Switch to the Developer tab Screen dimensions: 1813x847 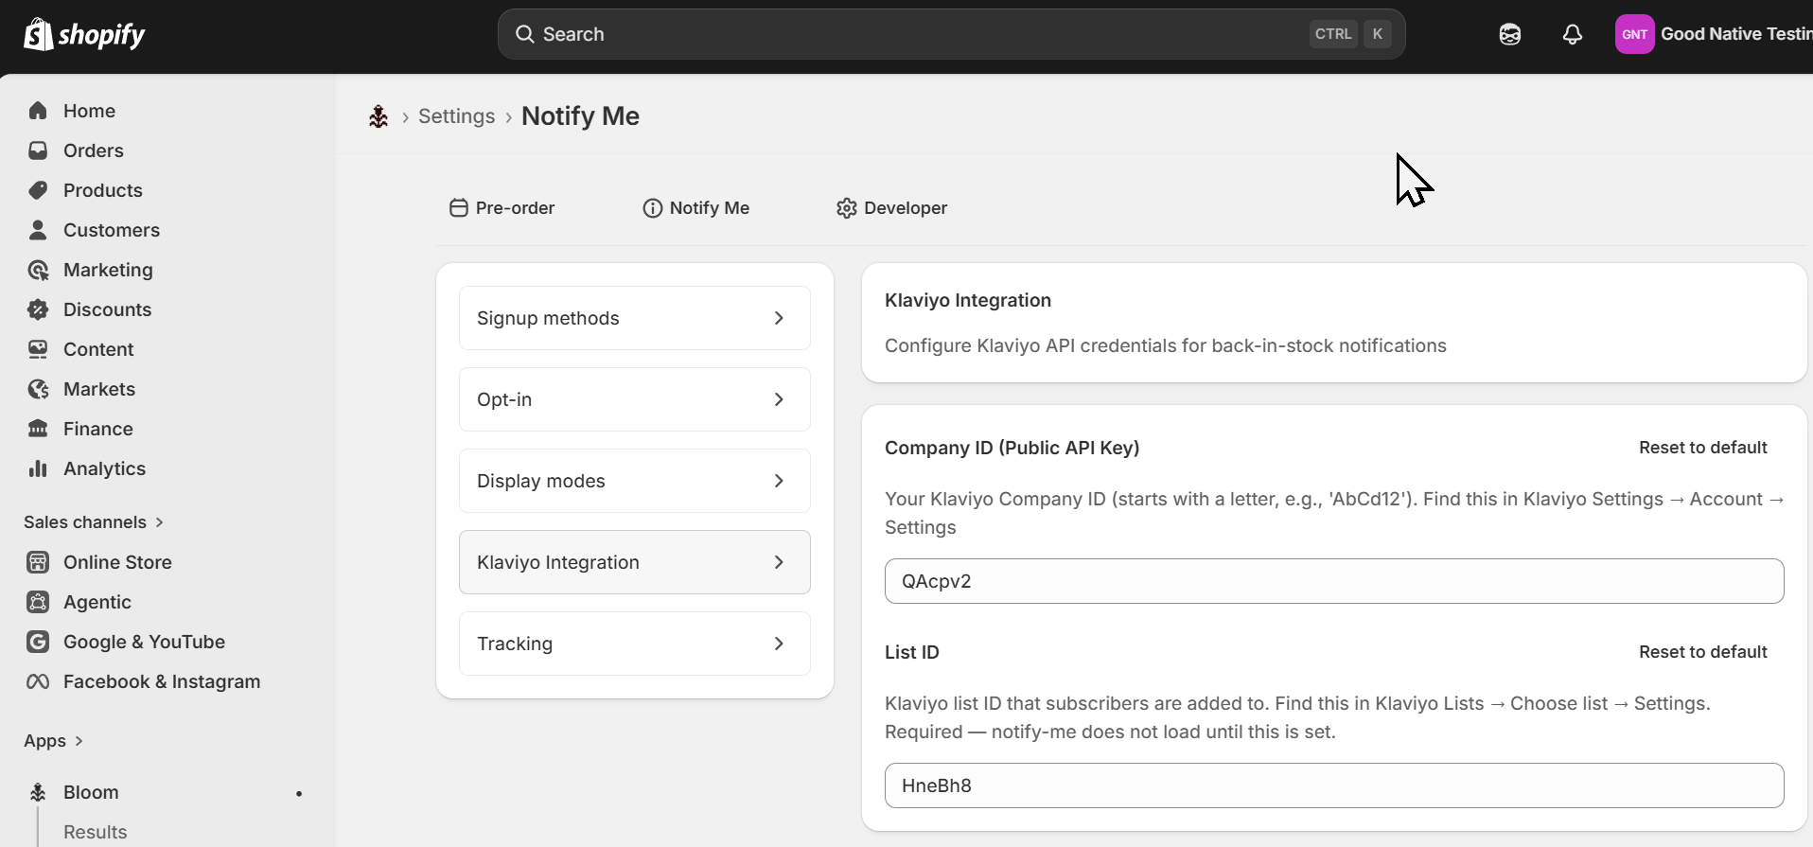coord(891,208)
